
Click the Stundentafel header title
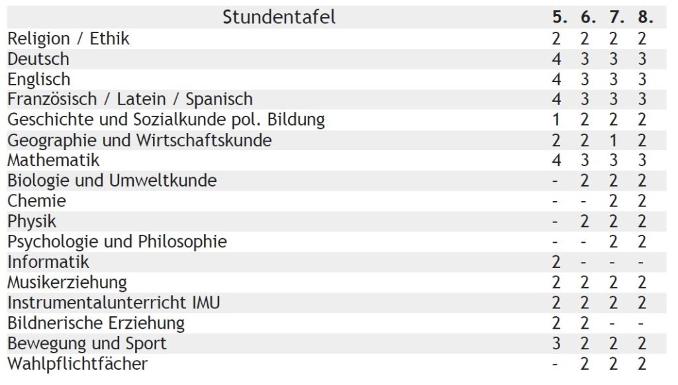279,17
